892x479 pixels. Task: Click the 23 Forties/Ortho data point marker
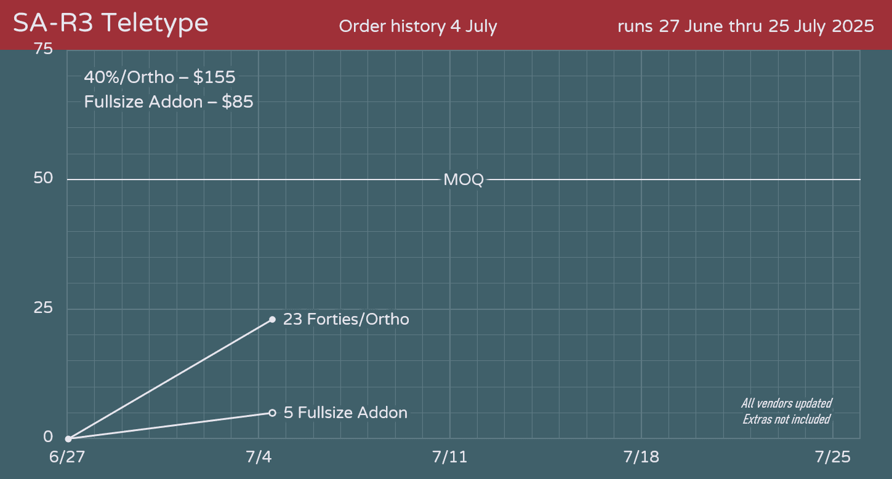point(272,320)
